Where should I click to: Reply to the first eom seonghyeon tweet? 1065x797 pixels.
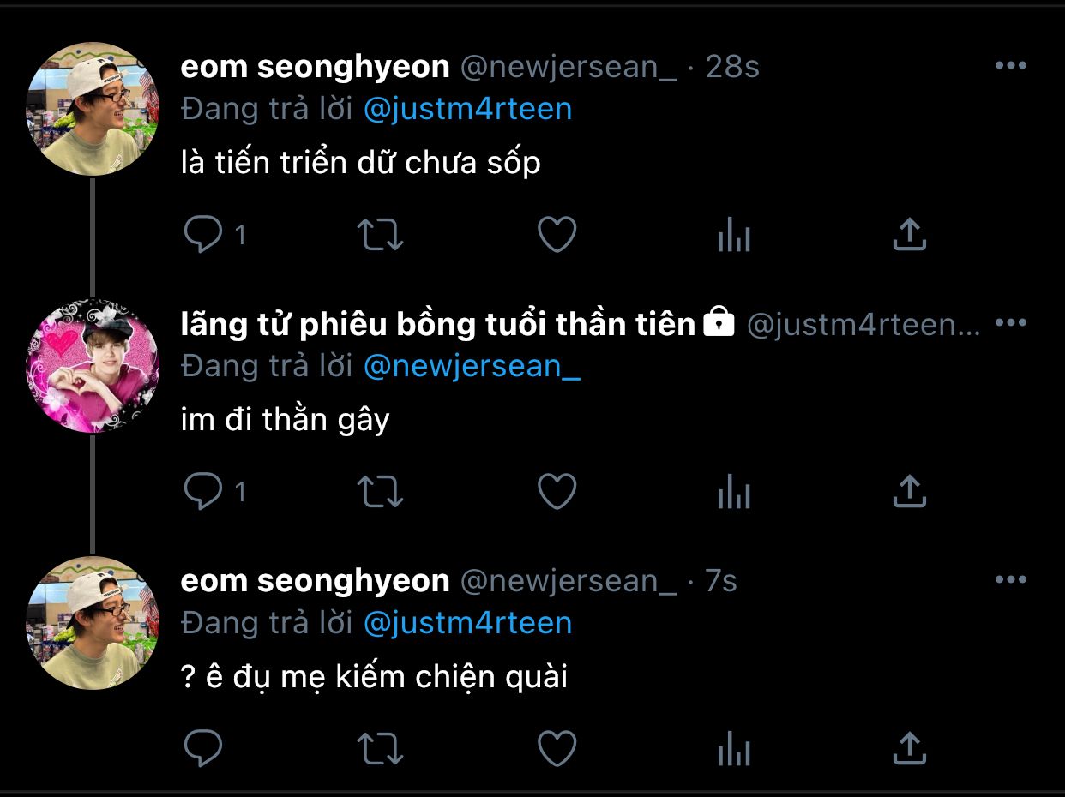(203, 235)
